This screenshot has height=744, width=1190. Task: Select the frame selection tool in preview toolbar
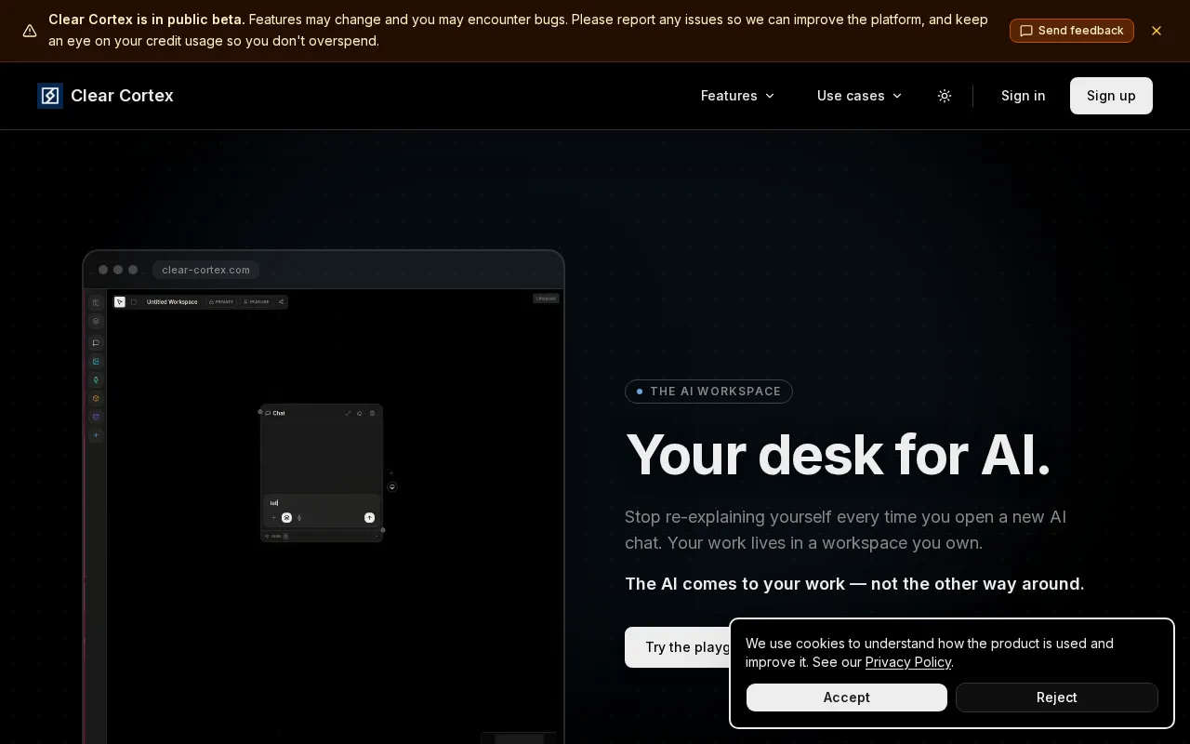click(134, 302)
